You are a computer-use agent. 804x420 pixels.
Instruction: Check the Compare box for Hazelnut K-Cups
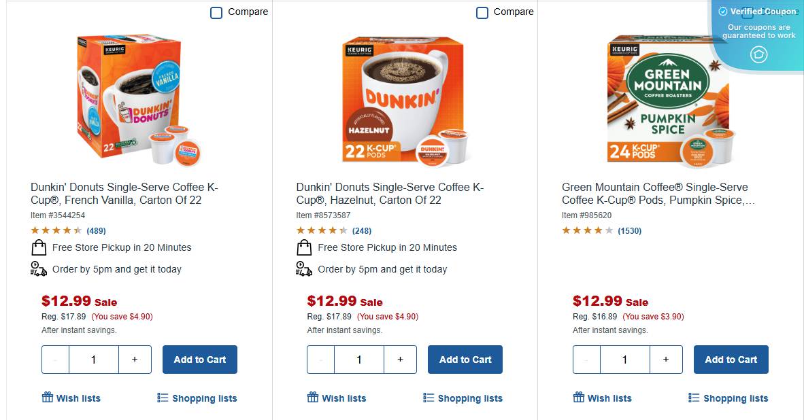point(482,12)
